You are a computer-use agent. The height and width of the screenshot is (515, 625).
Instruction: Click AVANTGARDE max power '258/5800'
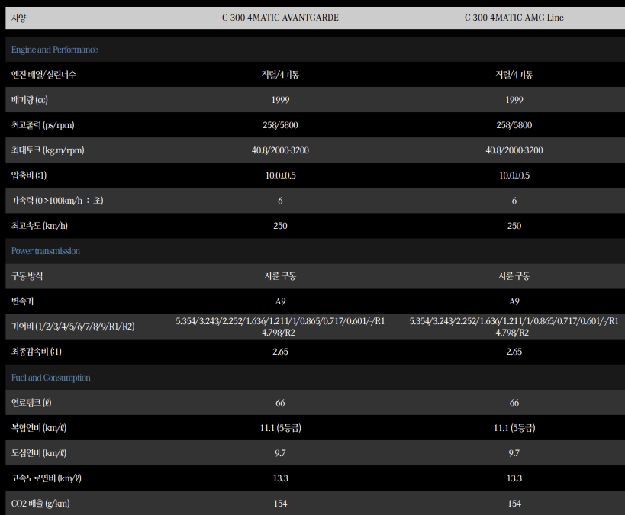(280, 125)
